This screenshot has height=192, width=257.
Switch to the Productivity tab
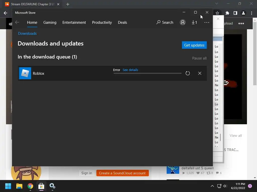(102, 22)
